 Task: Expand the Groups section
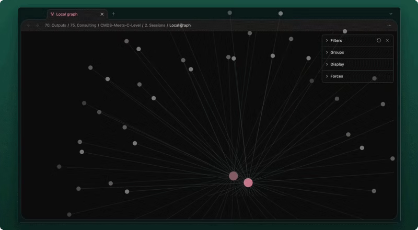357,52
